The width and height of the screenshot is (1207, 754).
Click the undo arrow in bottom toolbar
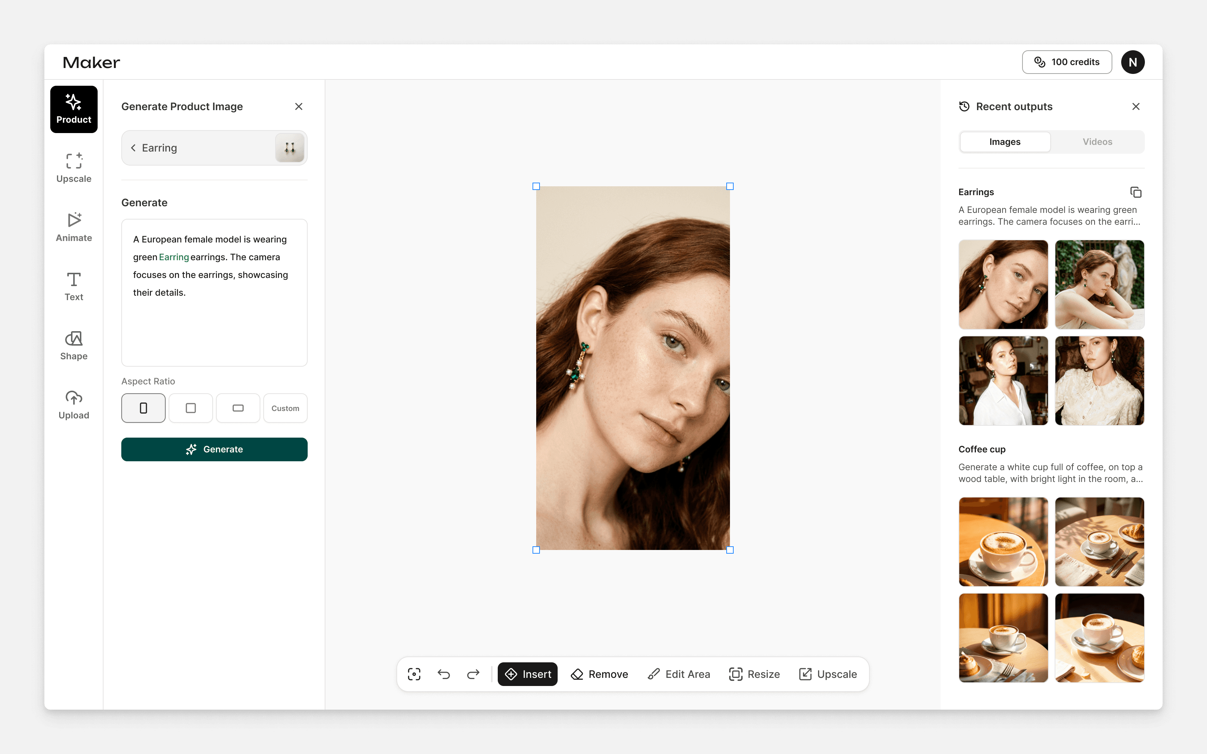pos(443,674)
